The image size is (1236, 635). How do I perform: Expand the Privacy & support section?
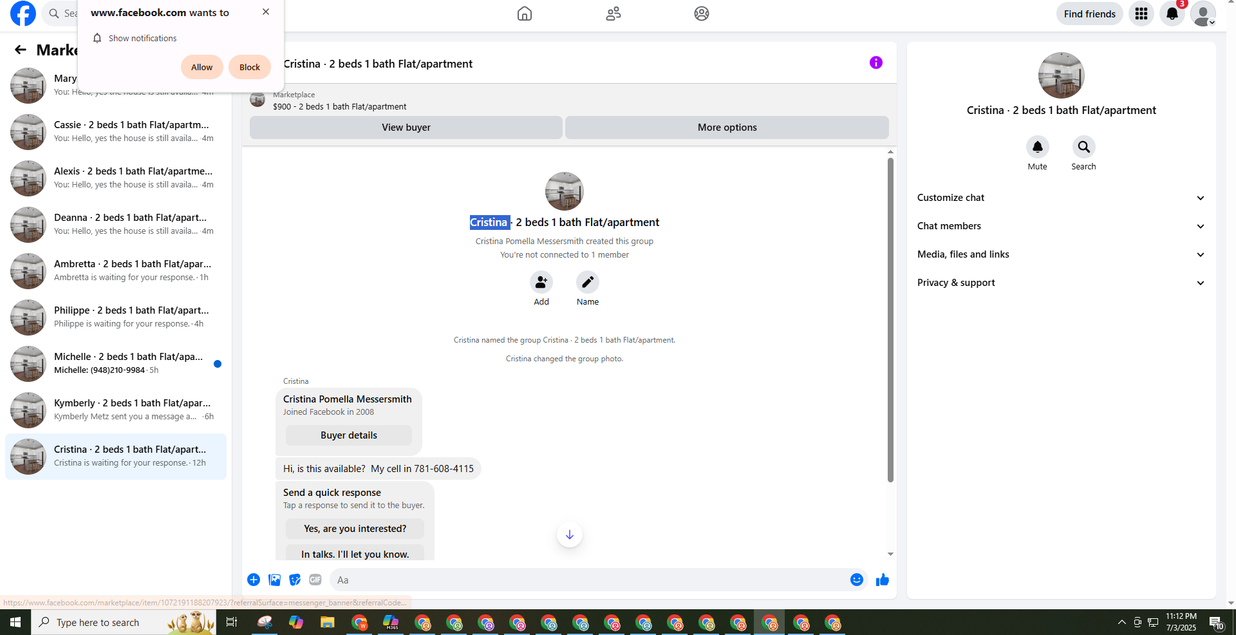(x=1062, y=283)
